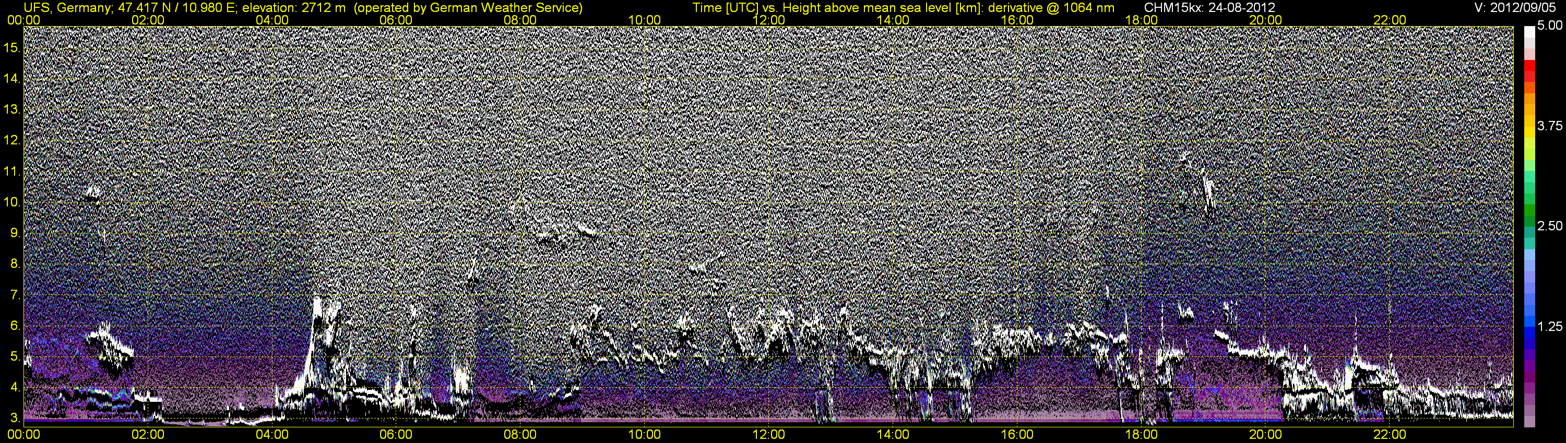The image size is (1566, 443).
Task: Click the station title 'UFS, Germany' text
Action: click(x=67, y=8)
